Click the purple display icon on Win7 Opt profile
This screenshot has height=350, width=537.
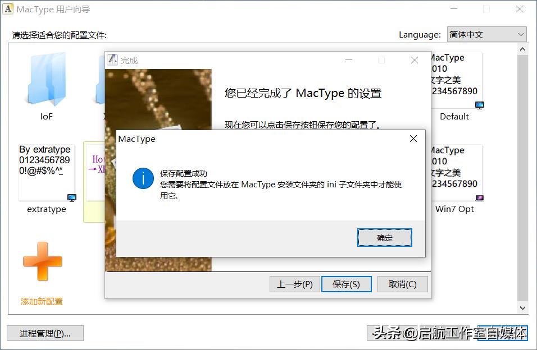pos(479,197)
